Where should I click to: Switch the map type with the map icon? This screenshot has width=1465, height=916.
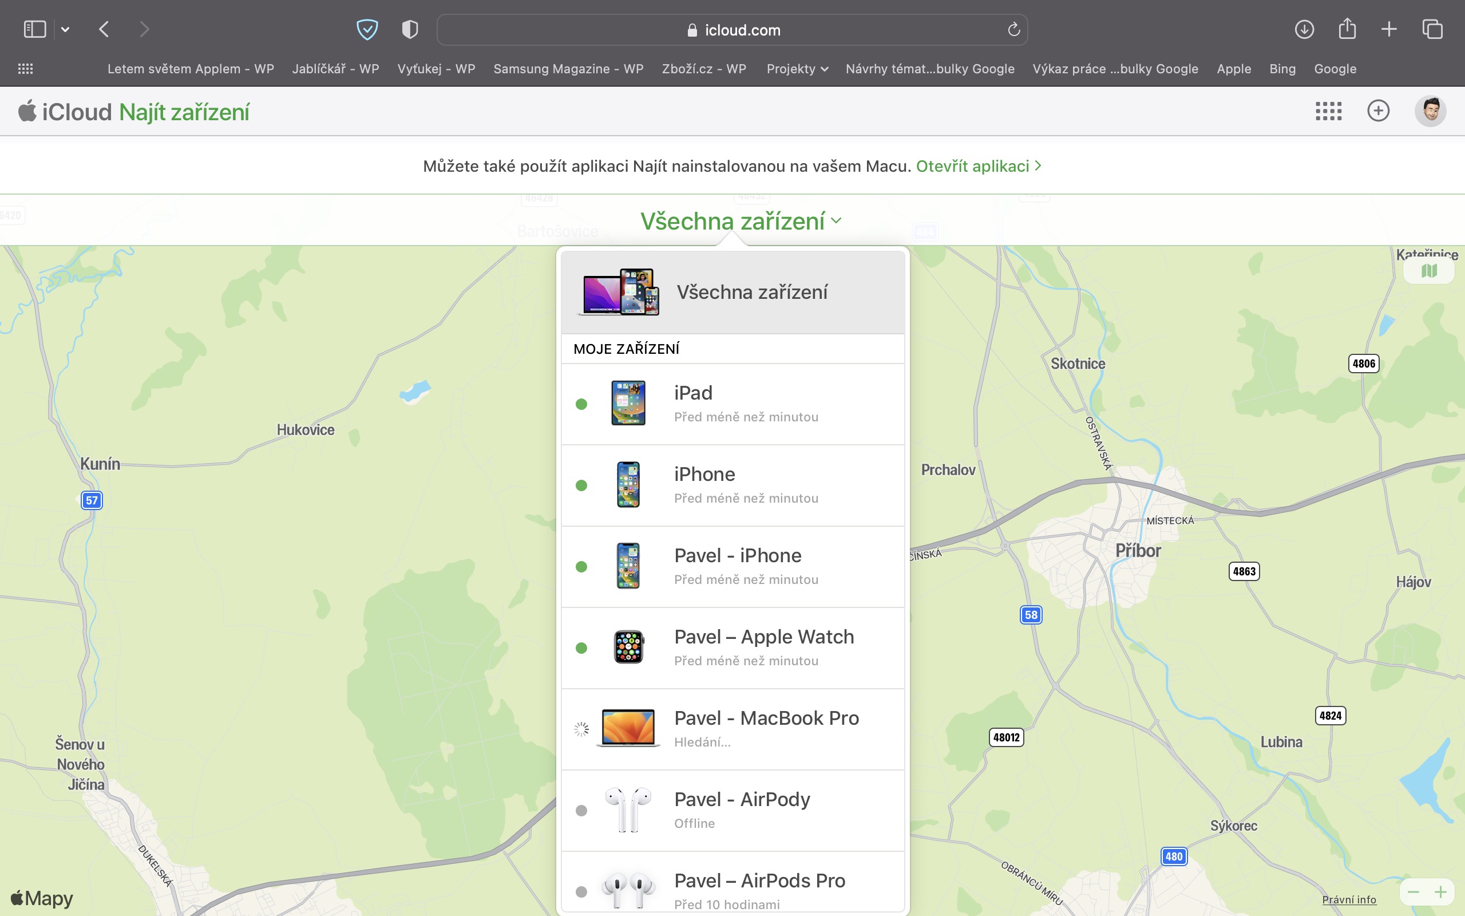point(1429,271)
